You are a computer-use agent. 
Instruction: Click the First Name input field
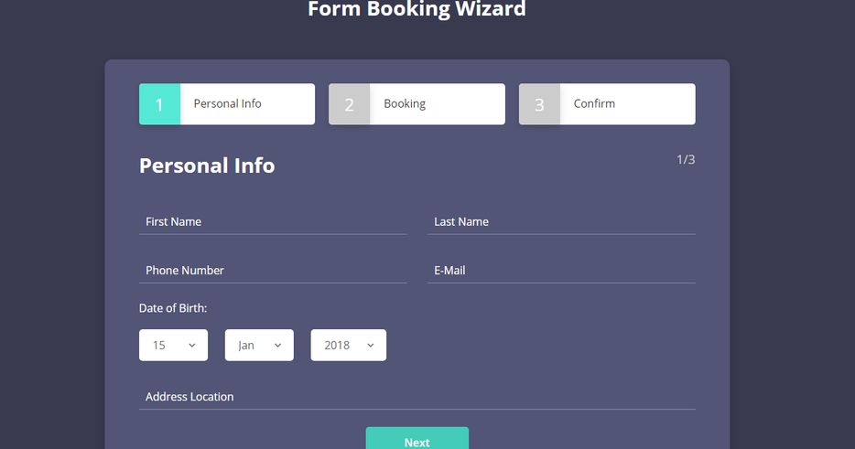273,222
